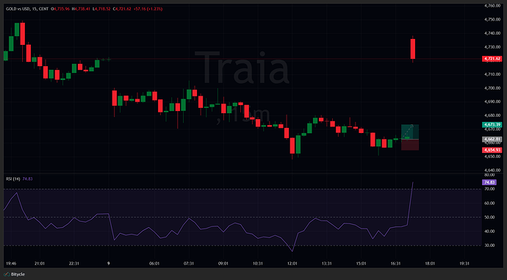Screen dimensions: 507x280
Task: Click the 21:01 time axis label
Action: (x=40, y=264)
